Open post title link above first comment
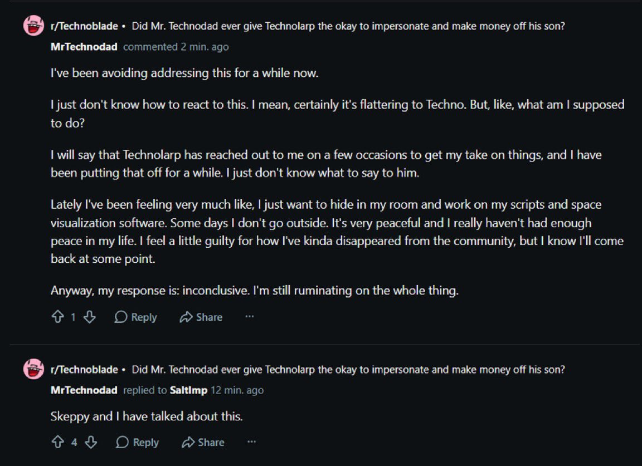 (x=348, y=26)
